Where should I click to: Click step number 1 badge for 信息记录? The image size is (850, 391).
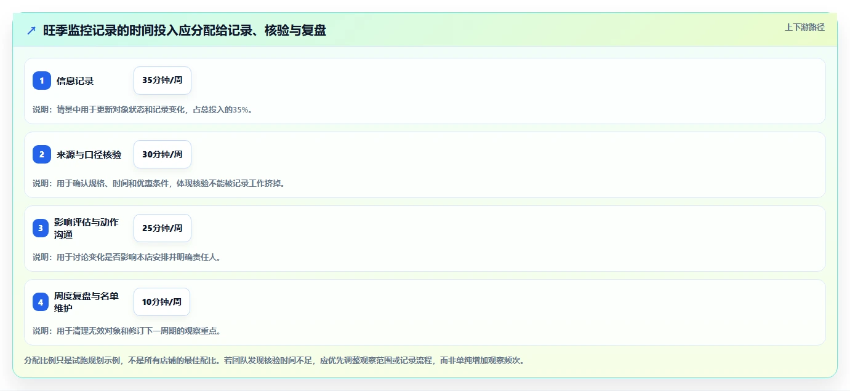tap(42, 81)
